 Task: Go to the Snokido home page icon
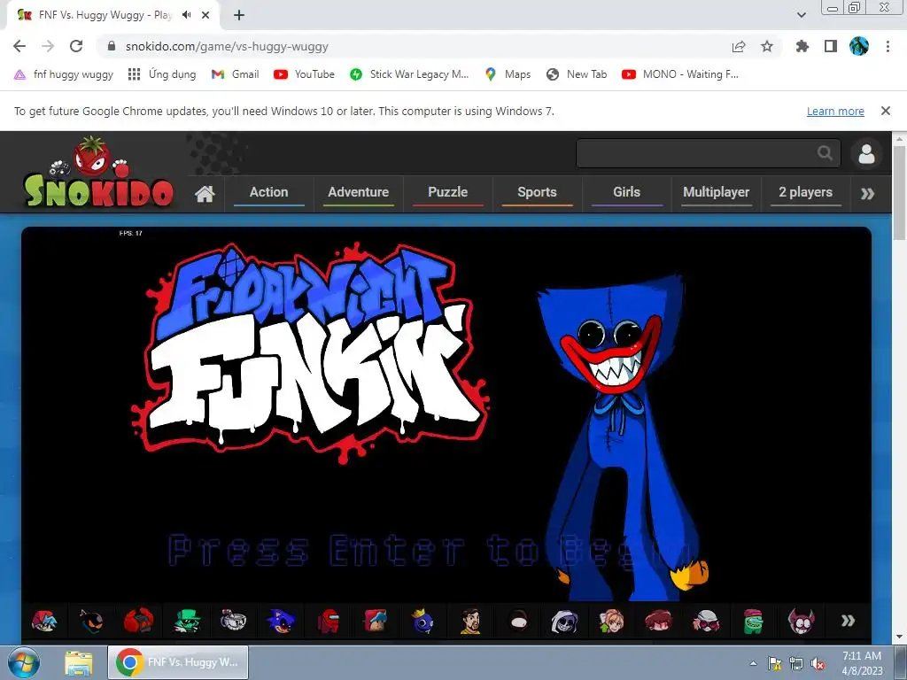205,194
